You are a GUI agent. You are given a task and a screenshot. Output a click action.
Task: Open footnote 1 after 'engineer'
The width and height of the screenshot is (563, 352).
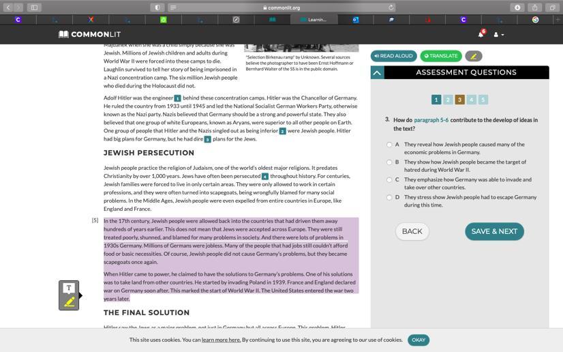coord(177,98)
